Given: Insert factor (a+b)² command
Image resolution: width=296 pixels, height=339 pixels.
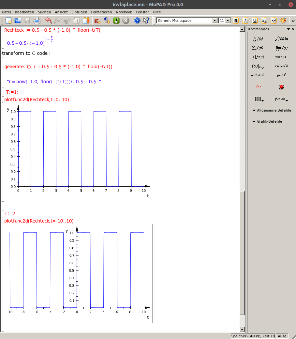Looking at the screenshot, I should coord(281,75).
